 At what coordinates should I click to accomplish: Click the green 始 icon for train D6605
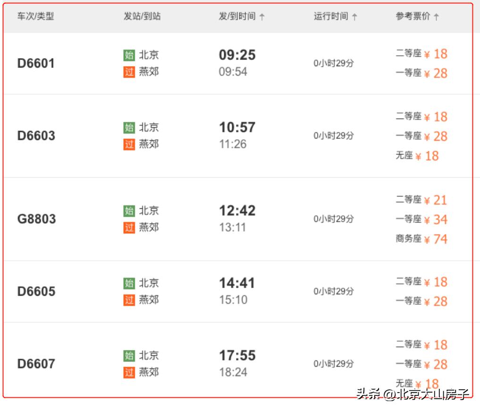click(129, 283)
